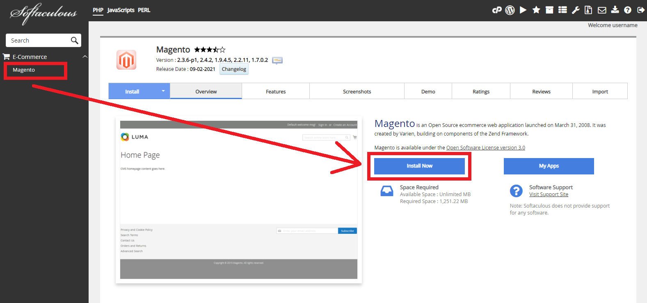Click the Magento star rating
The width and height of the screenshot is (647, 303).
210,50
